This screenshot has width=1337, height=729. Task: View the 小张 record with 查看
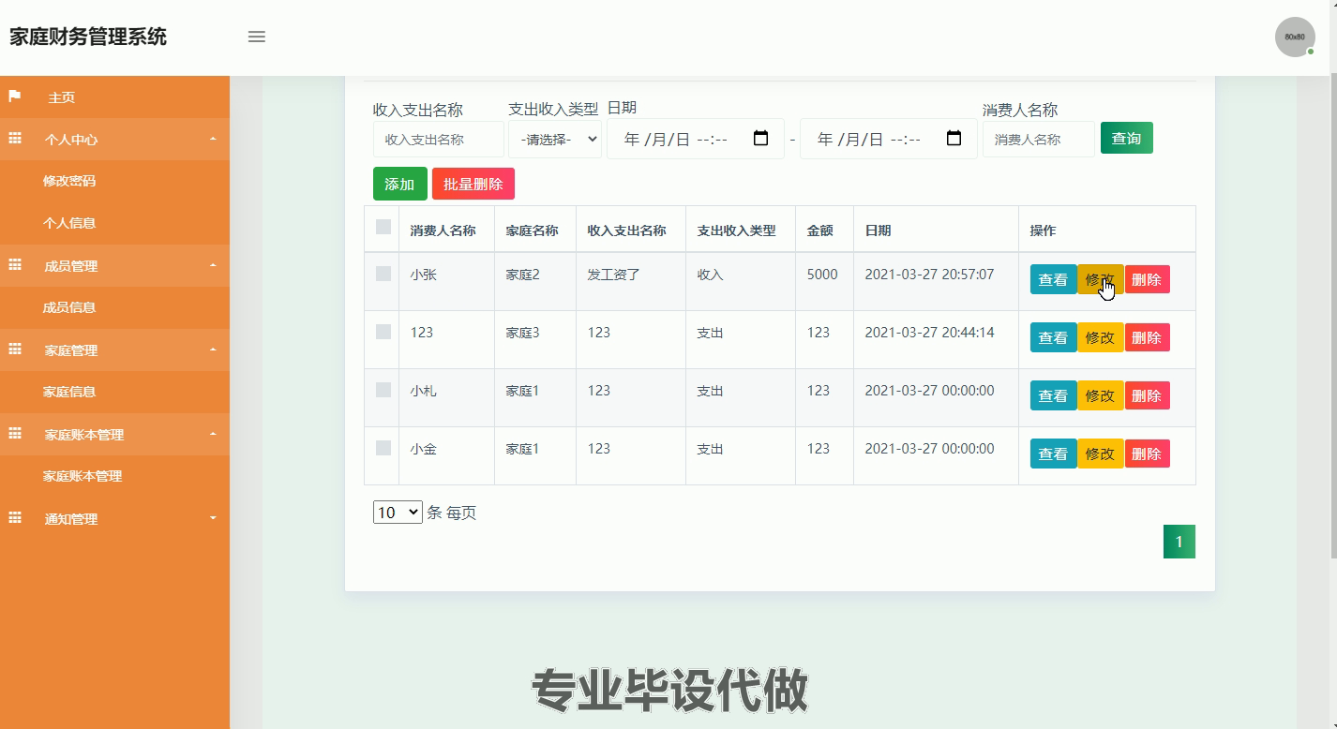[x=1053, y=279]
